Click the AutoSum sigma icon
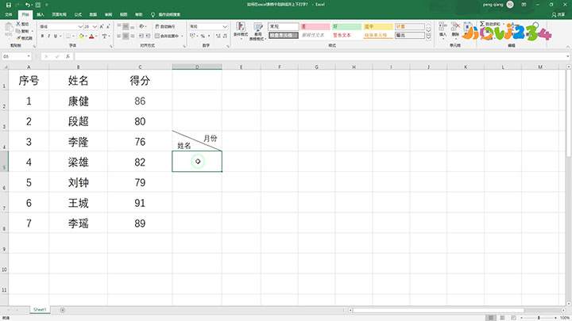572x321 pixels. 482,24
